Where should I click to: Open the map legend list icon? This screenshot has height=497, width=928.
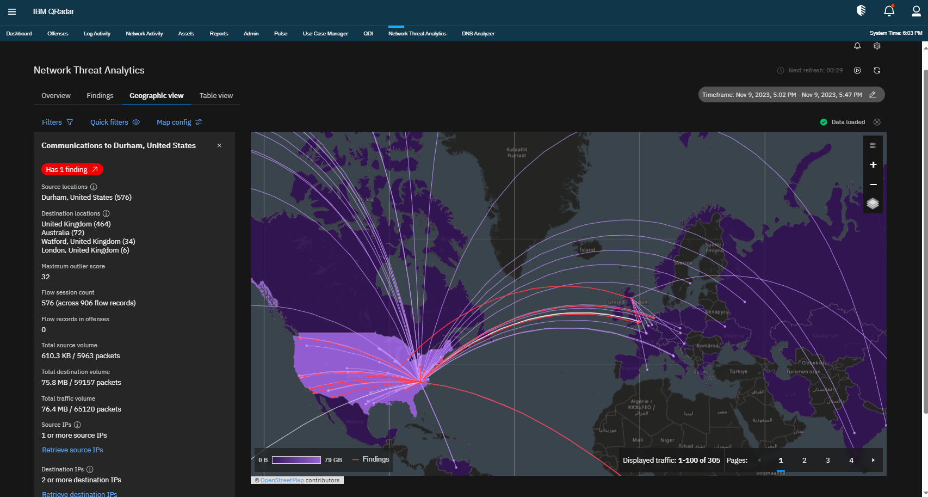tap(873, 145)
